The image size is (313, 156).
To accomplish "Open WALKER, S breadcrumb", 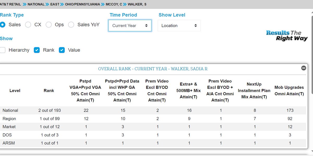I will click(x=137, y=4).
